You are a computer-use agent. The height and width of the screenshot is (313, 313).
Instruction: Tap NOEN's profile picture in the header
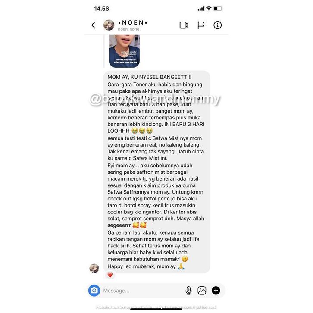(x=109, y=25)
